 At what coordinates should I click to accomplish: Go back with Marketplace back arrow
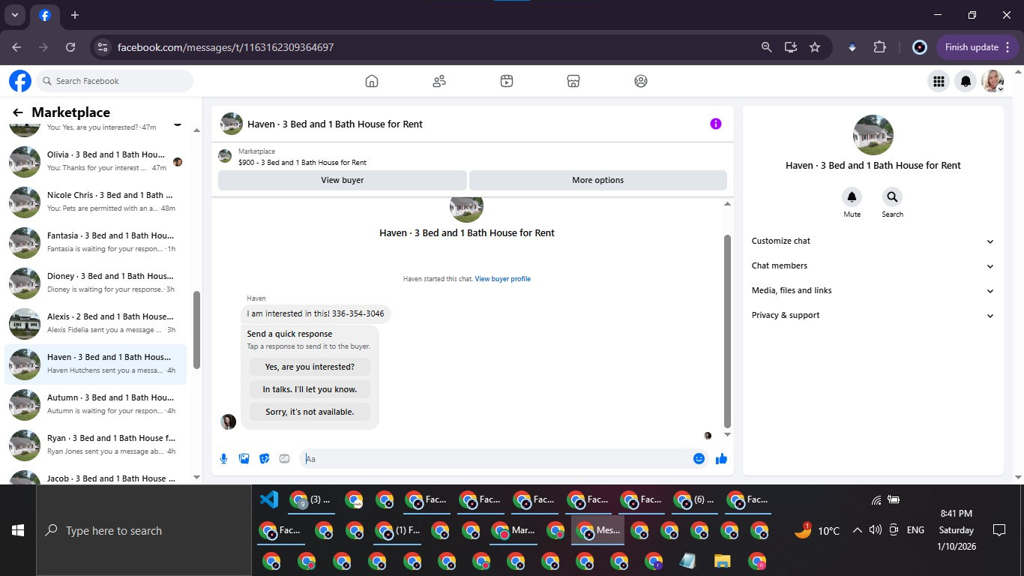(x=18, y=112)
